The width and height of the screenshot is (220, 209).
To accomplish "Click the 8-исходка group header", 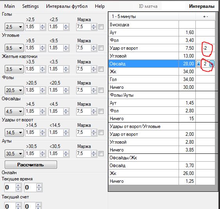I will click(x=144, y=25).
